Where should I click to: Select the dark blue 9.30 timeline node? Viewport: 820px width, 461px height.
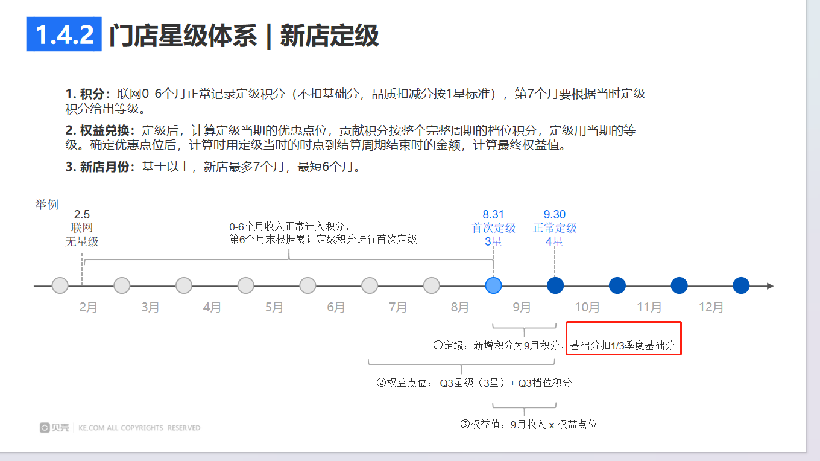click(x=555, y=285)
